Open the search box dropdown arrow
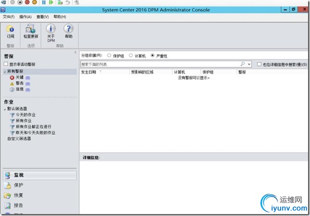Viewport: 310px width, 216px height. tap(249, 64)
